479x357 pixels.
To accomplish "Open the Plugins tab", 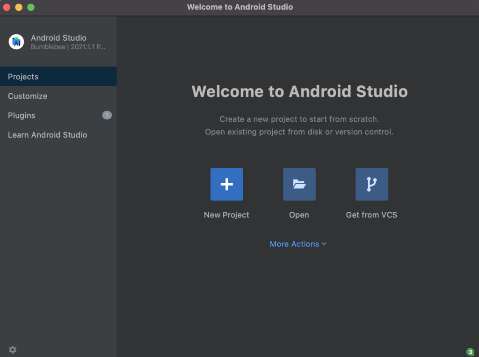I will pyautogui.click(x=58, y=115).
